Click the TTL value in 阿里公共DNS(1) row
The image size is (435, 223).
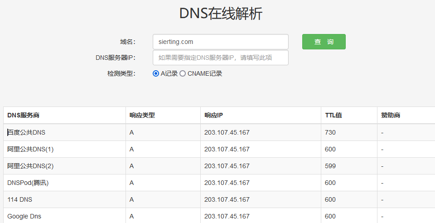click(x=330, y=149)
